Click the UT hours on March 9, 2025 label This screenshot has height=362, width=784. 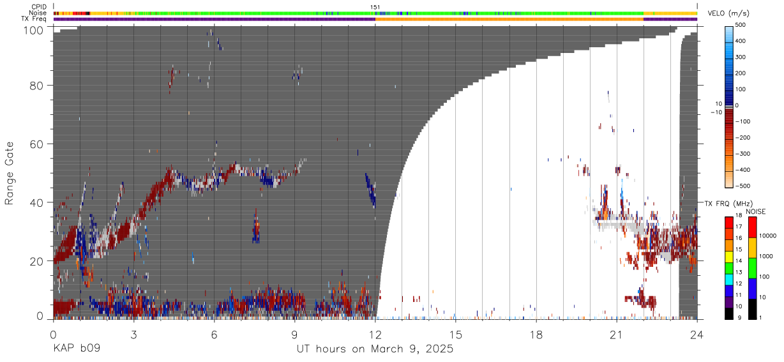click(x=375, y=349)
